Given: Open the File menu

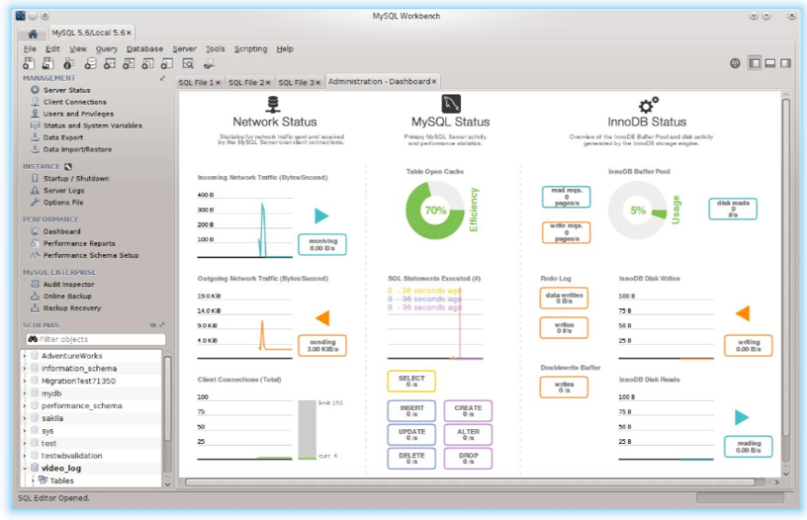Looking at the screenshot, I should [30, 49].
